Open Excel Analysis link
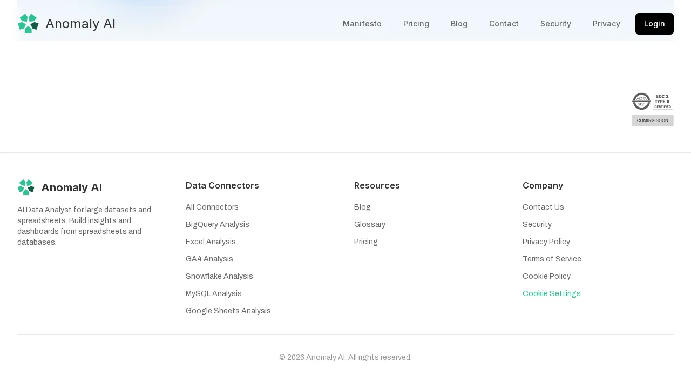 211,242
